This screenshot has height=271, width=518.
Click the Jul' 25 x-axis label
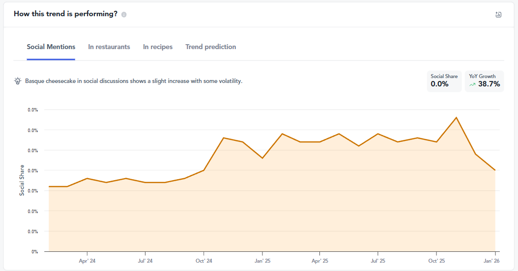click(378, 261)
